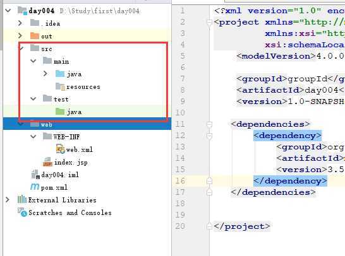Image resolution: width=345 pixels, height=256 pixels.
Task: Collapse the main folder
Action: (x=33, y=61)
